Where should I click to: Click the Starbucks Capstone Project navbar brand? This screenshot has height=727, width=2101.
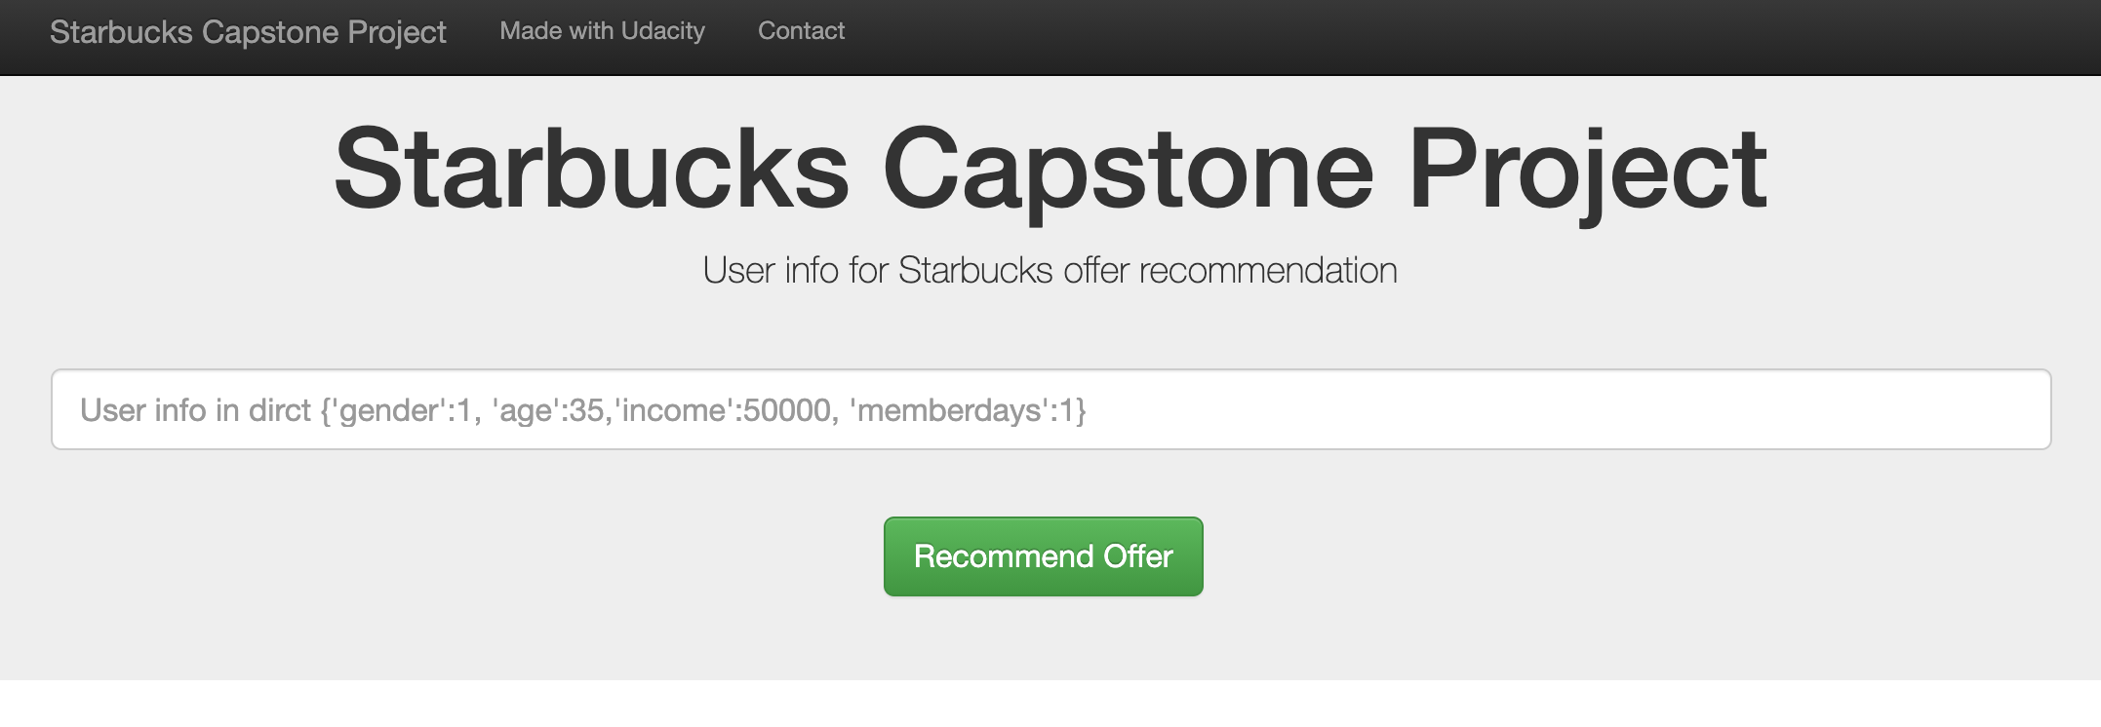[249, 30]
